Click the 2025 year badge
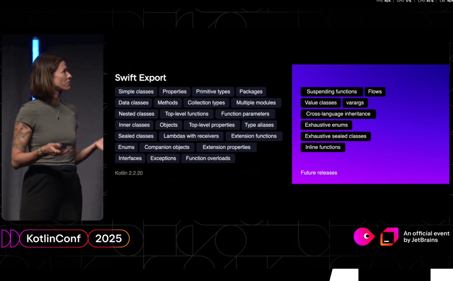The image size is (453, 281). [109, 239]
